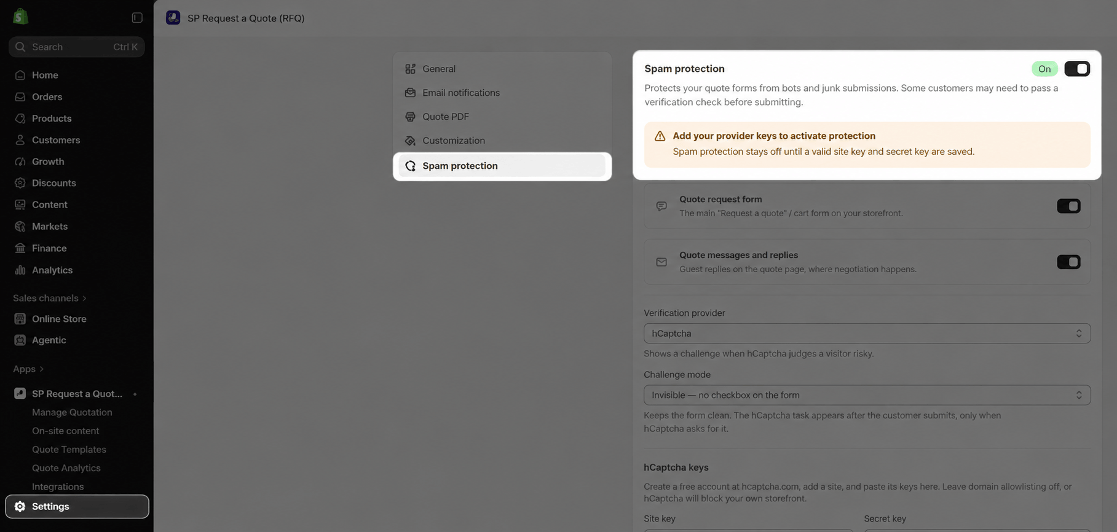Click the warning triangle icon in the banner

tap(660, 136)
